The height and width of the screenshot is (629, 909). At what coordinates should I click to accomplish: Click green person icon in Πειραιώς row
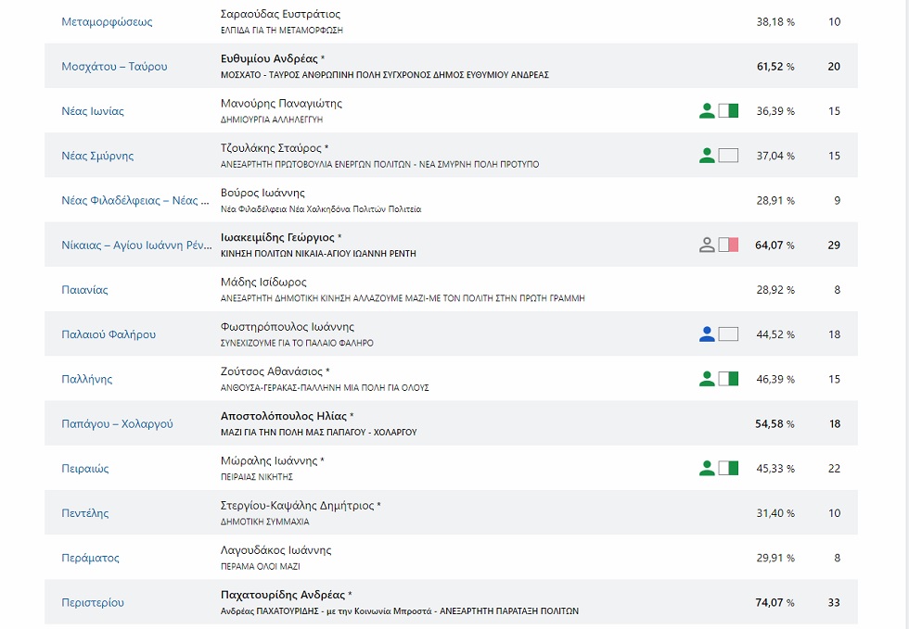point(707,468)
